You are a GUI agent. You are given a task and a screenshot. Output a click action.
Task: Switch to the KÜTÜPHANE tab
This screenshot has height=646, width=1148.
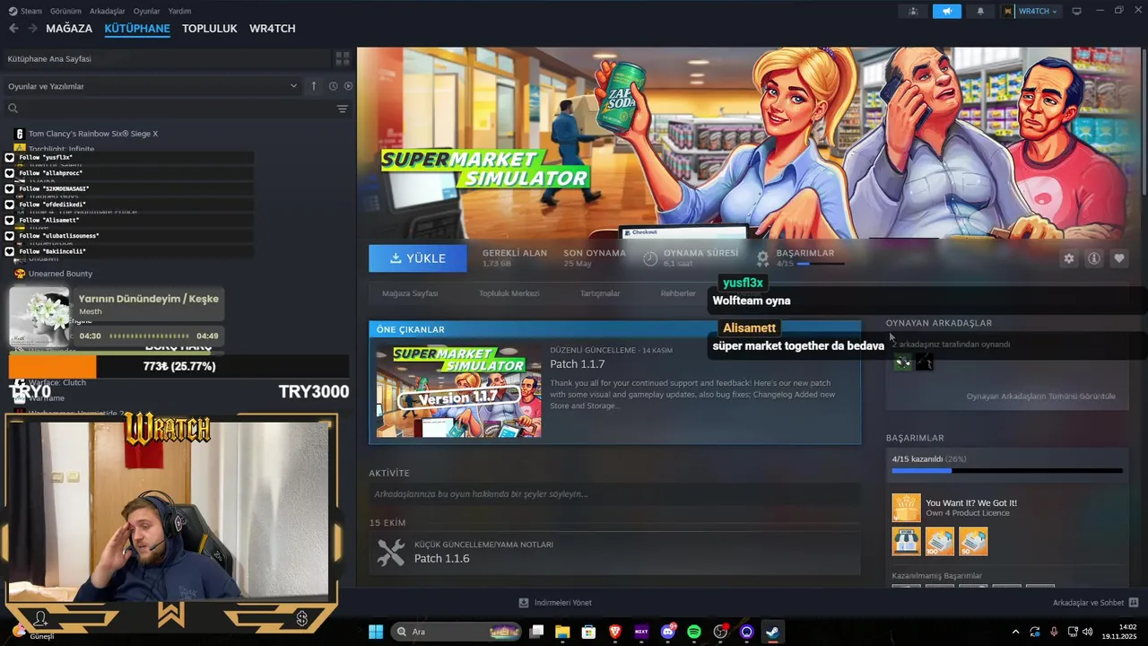tap(137, 29)
